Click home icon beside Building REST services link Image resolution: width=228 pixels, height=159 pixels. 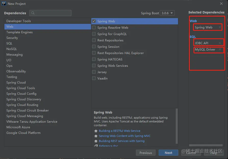pyautogui.click(x=96, y=141)
